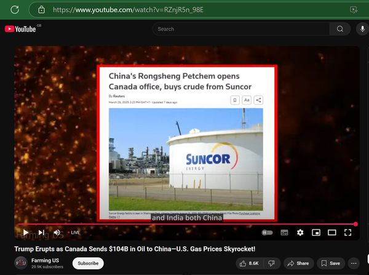Click the red video progress bar
The width and height of the screenshot is (369, 275).
tap(186, 224)
